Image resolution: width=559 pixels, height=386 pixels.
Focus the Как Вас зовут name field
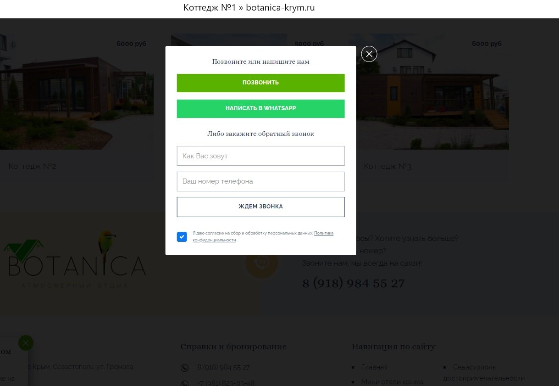(260, 156)
